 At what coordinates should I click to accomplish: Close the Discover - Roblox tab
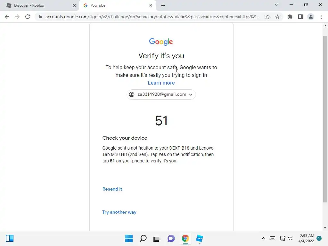pos(74,5)
